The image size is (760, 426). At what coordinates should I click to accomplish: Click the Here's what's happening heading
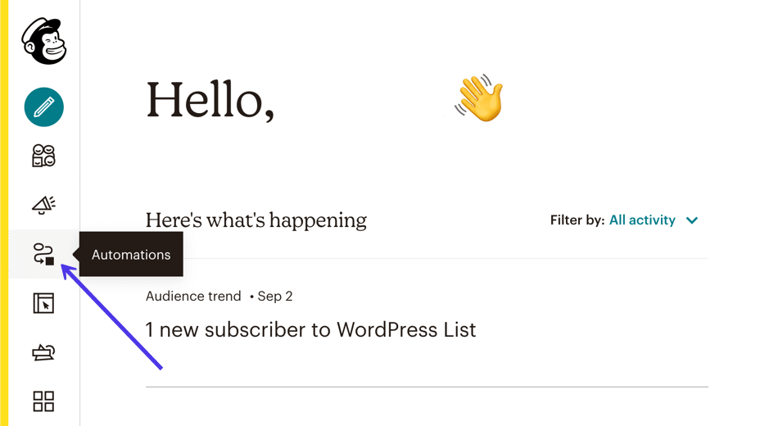coord(256,220)
